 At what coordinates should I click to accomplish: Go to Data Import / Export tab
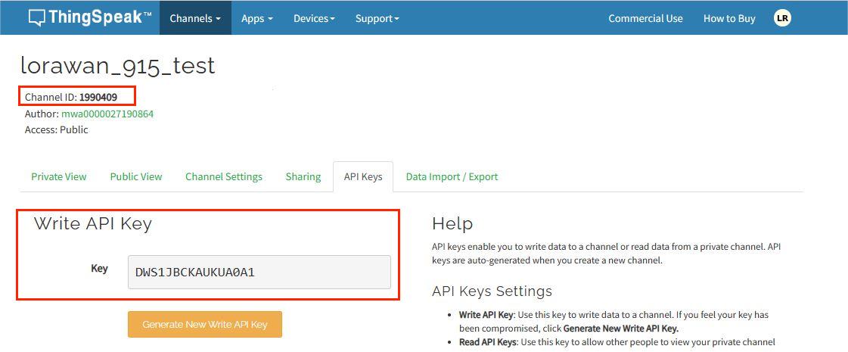(452, 176)
